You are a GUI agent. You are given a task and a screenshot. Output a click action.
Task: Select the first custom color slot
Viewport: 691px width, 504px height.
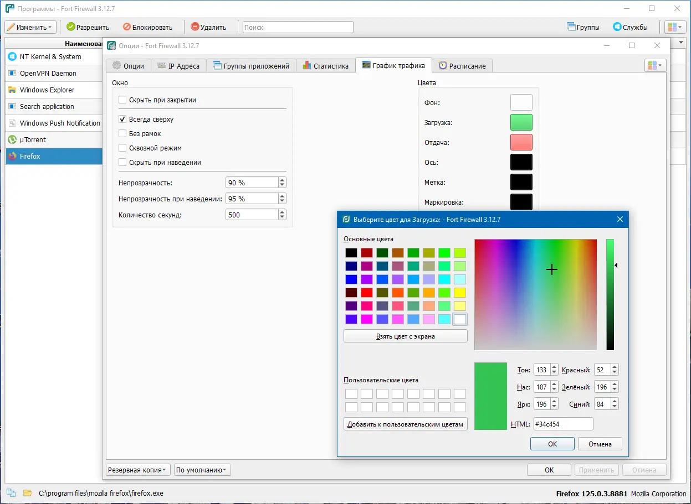[351, 394]
